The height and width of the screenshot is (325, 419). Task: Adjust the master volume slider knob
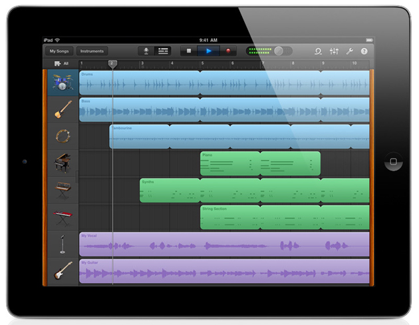point(279,51)
